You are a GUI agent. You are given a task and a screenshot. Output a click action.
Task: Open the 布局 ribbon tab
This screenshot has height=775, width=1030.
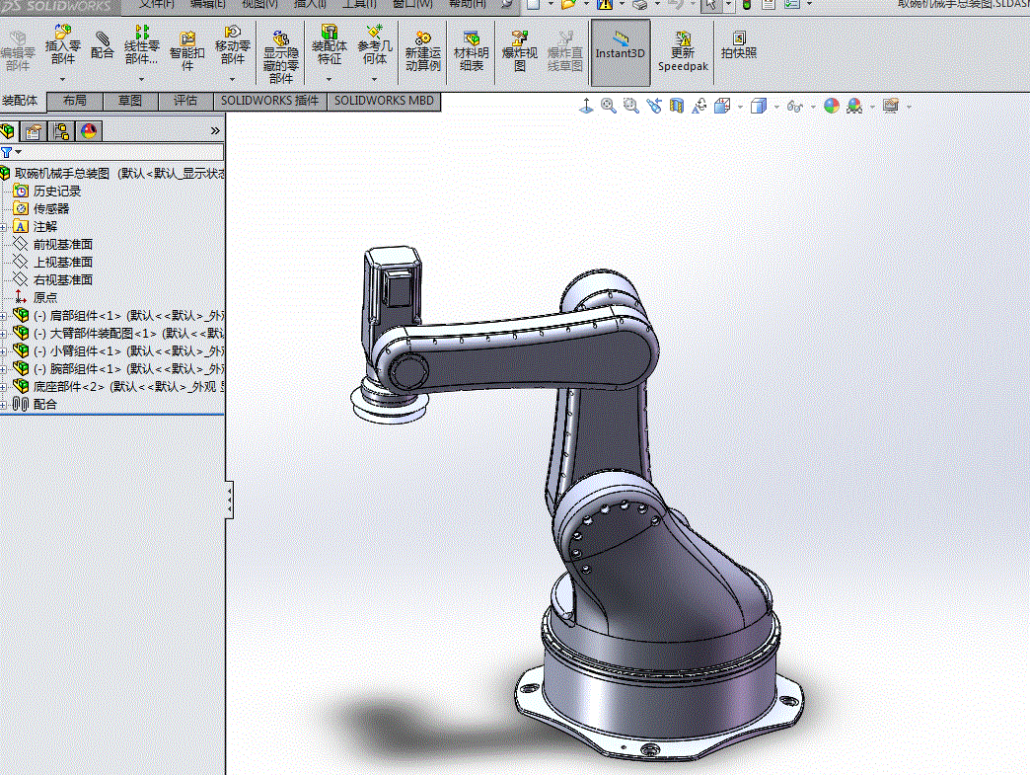coord(75,101)
